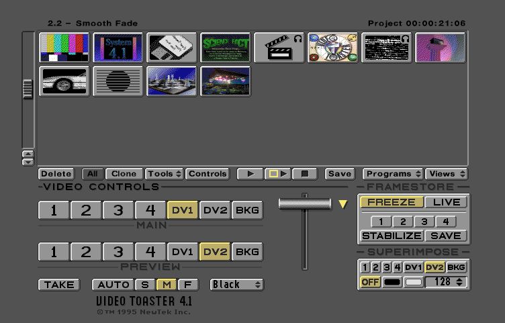The height and width of the screenshot is (323, 505).
Task: Select the chess board thumbnail
Action: (172, 81)
